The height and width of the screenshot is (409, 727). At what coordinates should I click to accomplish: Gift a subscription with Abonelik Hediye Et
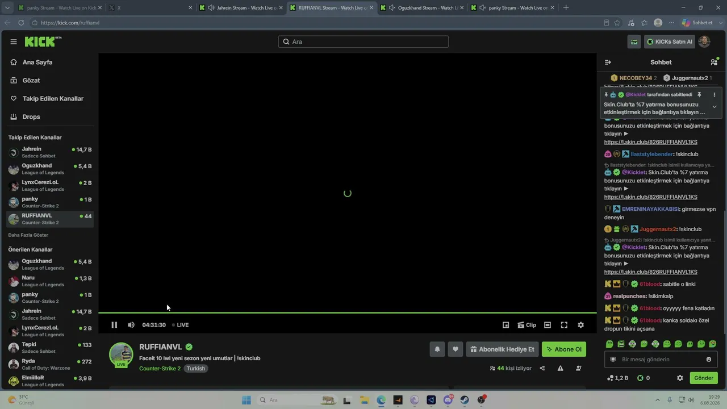(x=502, y=349)
